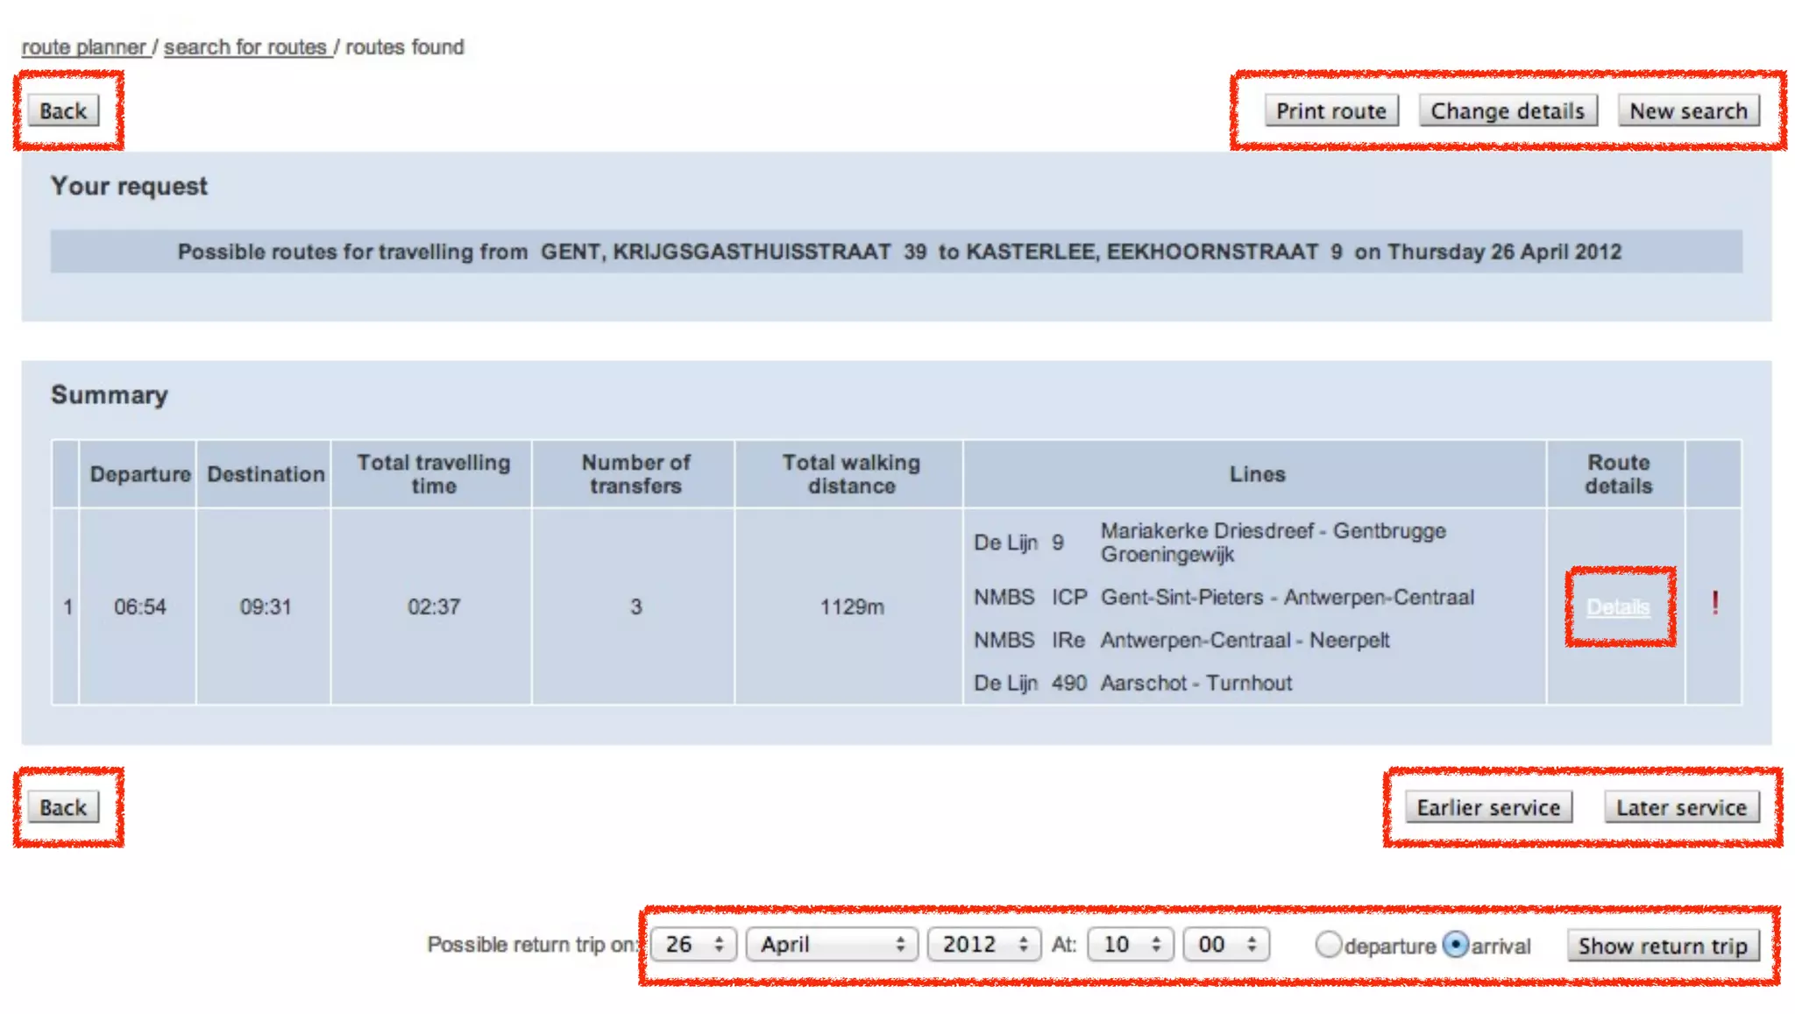Viewport: 1795px width, 1014px height.
Task: Click the red exclamation warning icon
Action: 1714,603
